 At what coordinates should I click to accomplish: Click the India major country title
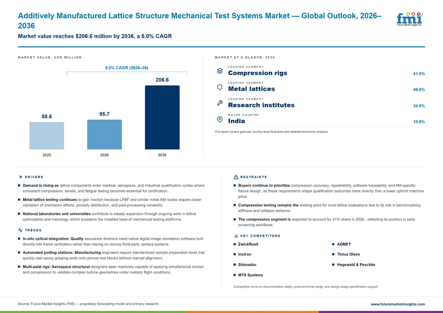click(x=236, y=121)
